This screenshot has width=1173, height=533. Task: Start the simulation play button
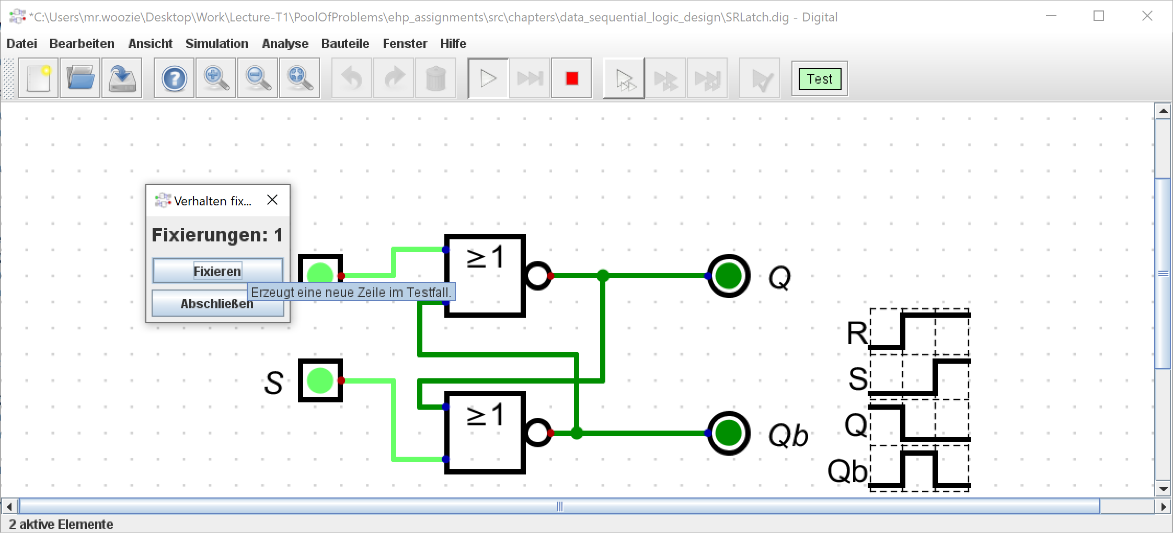tap(488, 78)
